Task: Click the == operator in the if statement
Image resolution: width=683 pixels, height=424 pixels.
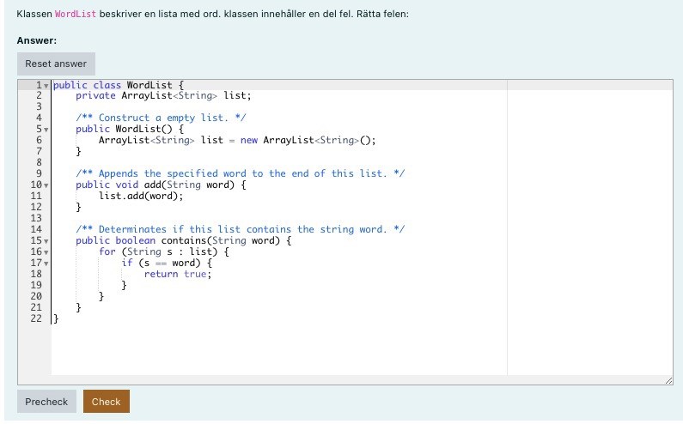Action: coord(161,263)
